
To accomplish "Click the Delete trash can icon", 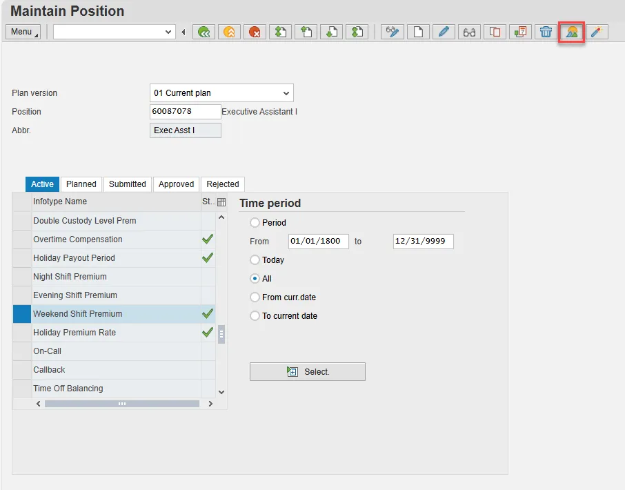I will [546, 32].
